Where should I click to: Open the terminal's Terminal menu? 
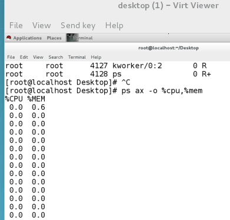click(77, 57)
